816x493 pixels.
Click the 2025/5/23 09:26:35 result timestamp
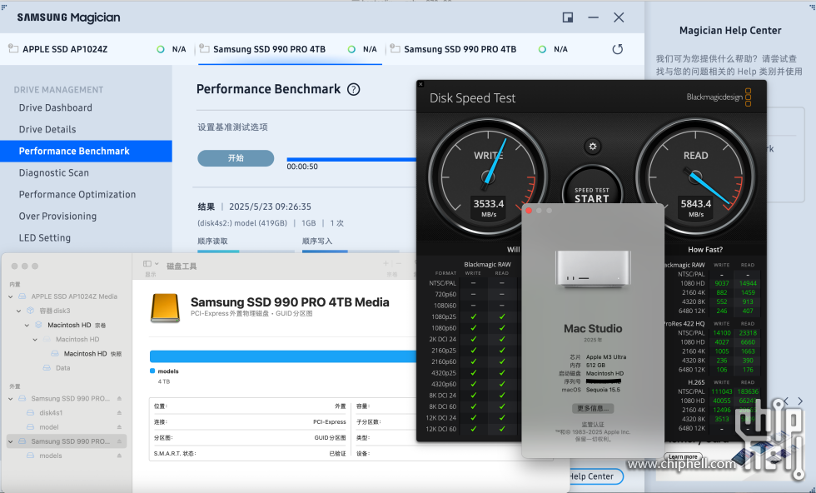(x=270, y=207)
